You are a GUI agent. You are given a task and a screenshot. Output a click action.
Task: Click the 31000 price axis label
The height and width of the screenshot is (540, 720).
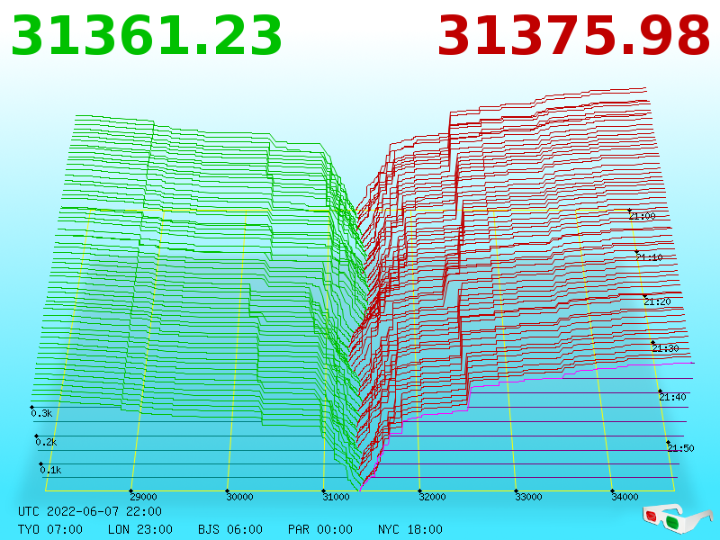336,497
